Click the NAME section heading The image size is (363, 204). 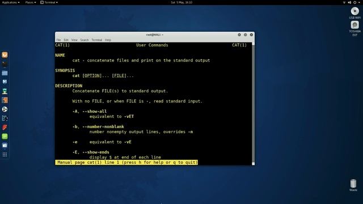click(60, 56)
